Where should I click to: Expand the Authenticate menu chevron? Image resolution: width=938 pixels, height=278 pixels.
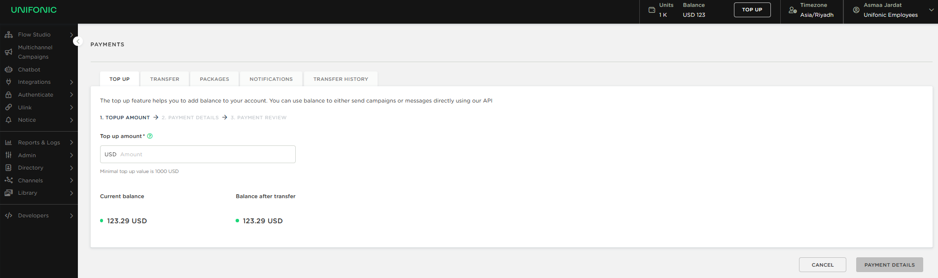tap(71, 95)
